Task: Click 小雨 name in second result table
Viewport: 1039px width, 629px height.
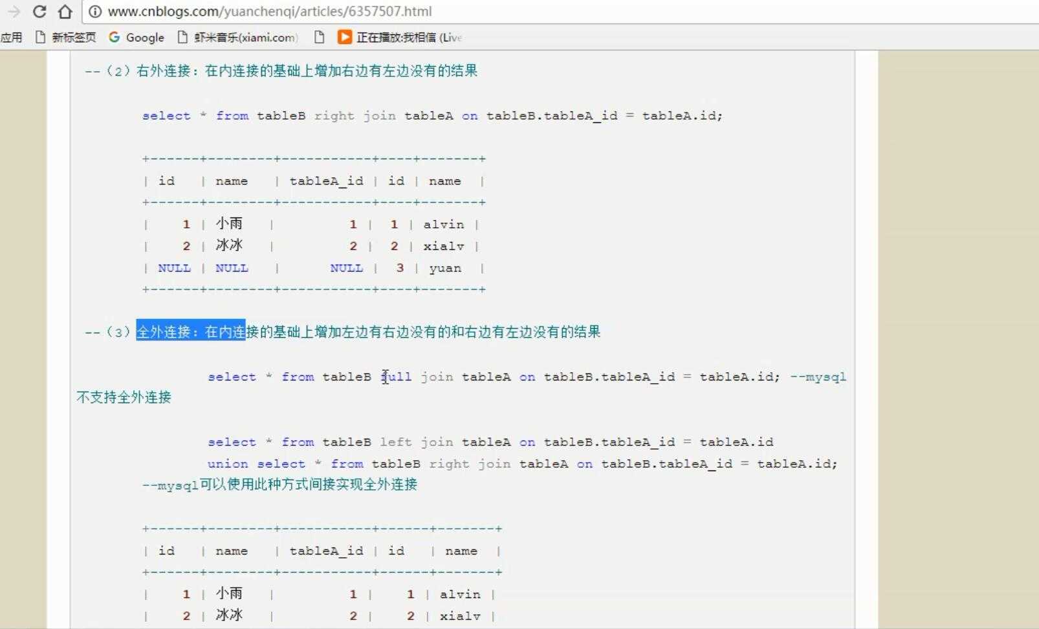Action: tap(229, 593)
